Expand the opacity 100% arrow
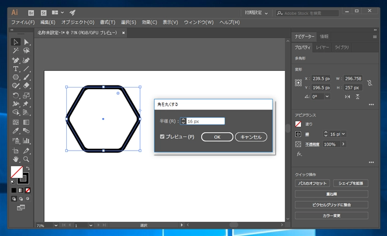The width and height of the screenshot is (387, 236). pos(343,144)
